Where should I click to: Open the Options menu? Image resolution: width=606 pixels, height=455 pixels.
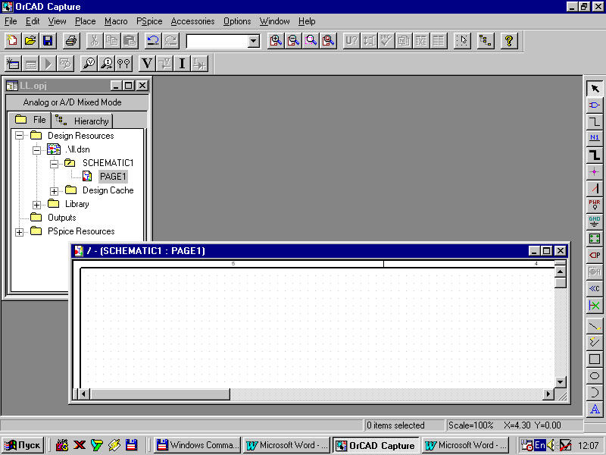click(237, 21)
